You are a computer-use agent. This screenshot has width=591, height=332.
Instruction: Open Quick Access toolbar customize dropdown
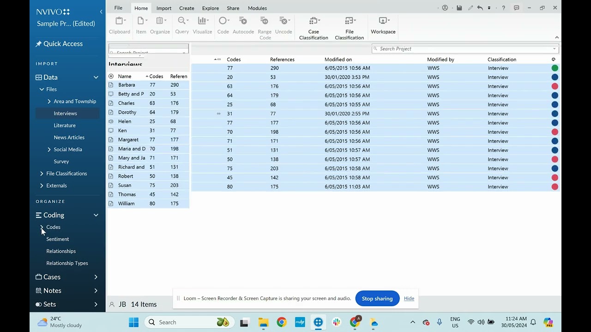[x=489, y=8]
